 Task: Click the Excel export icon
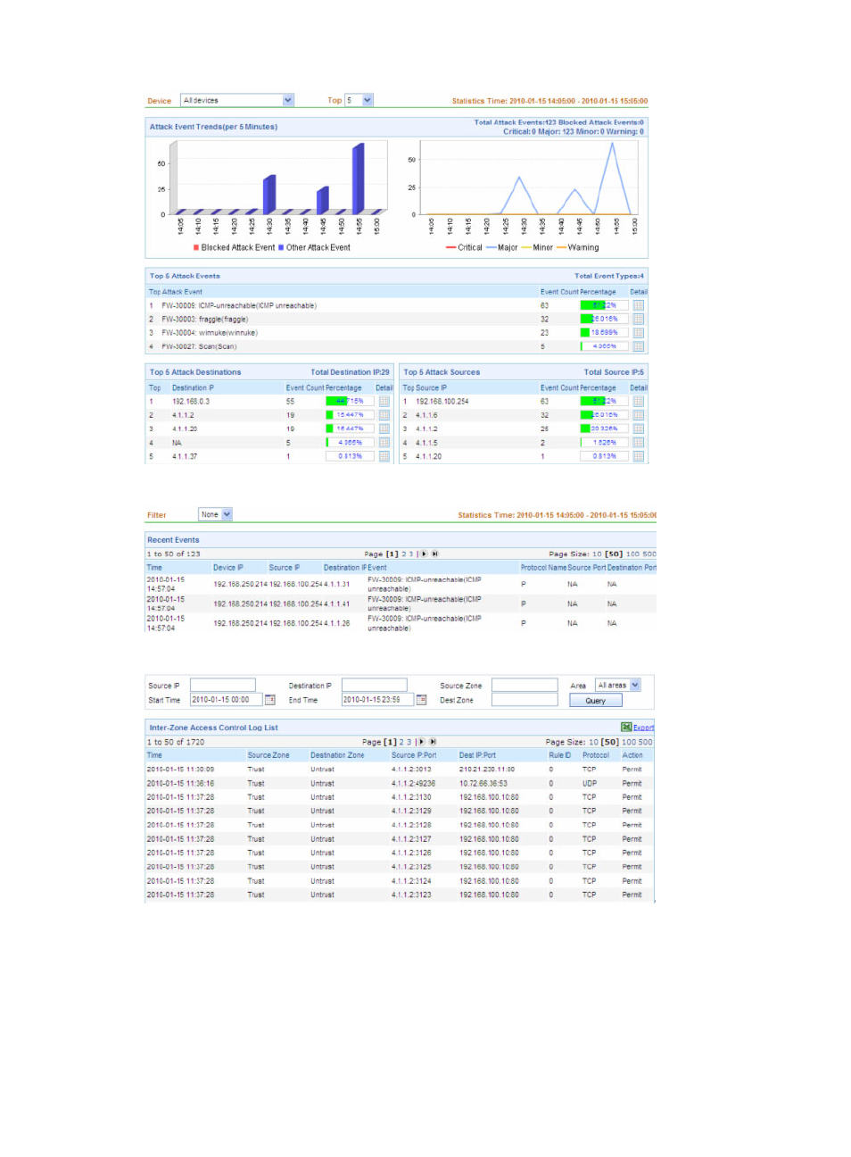click(x=626, y=728)
